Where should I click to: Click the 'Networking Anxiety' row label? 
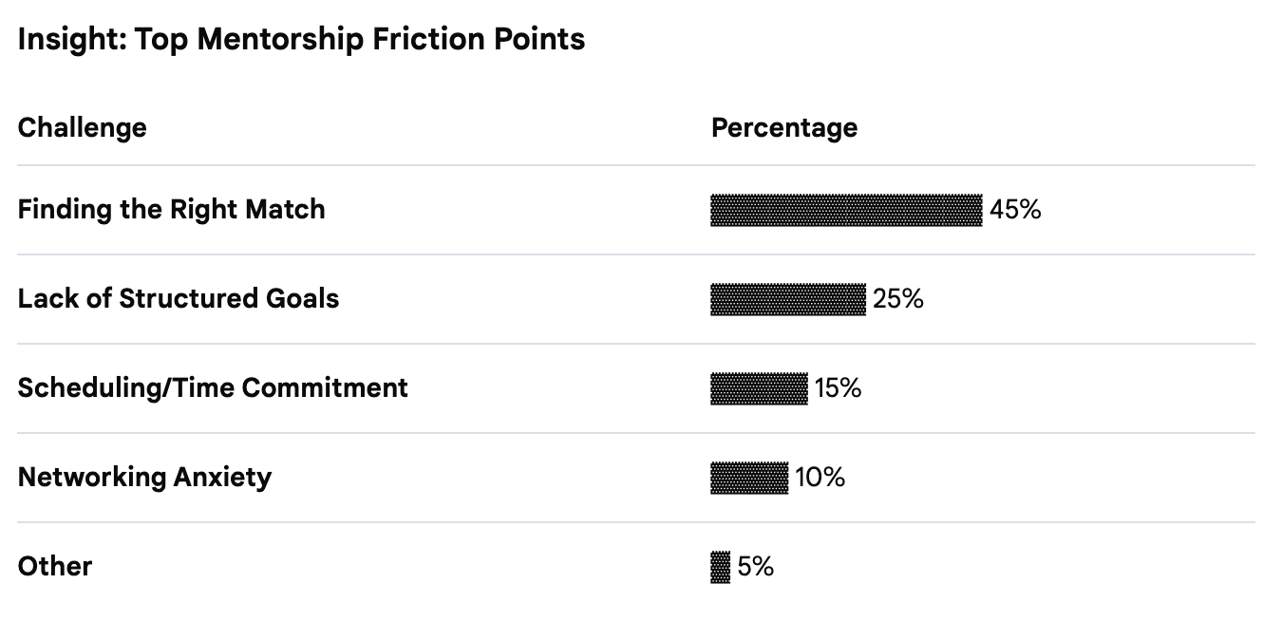(144, 477)
